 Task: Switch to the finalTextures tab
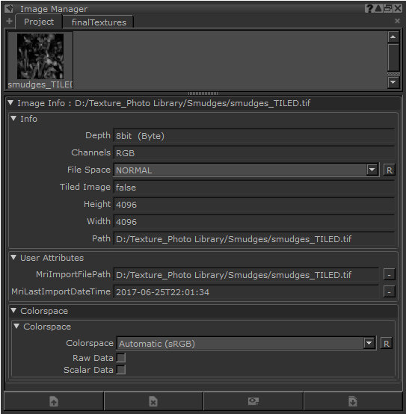point(99,22)
